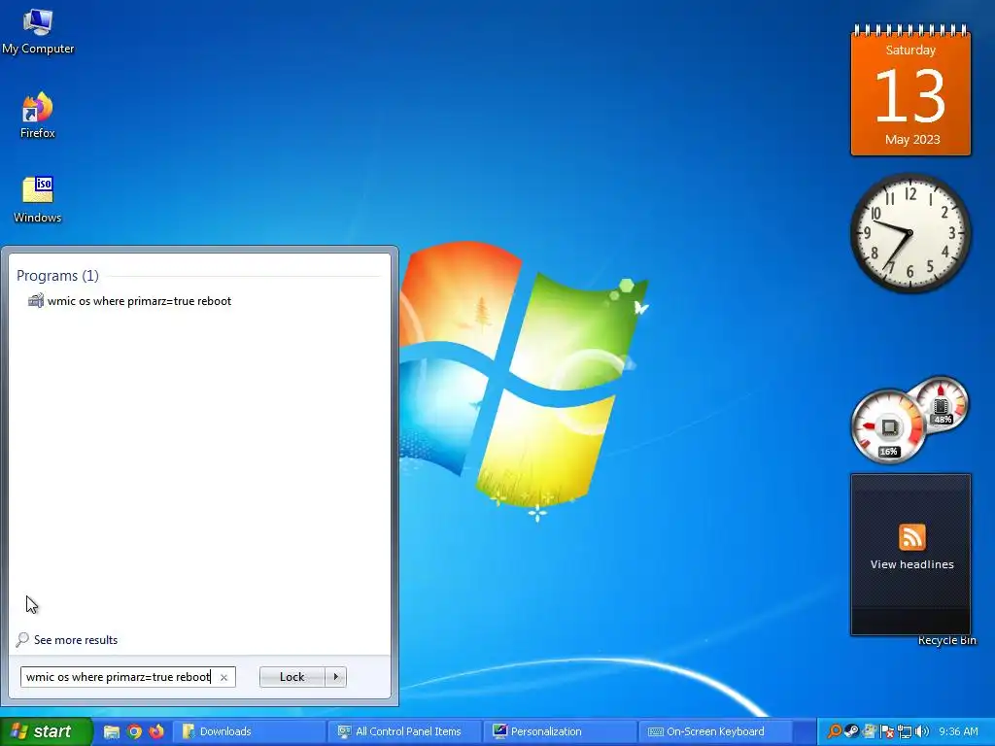Click the analog clock gadget
This screenshot has width=995, height=746.
pos(910,233)
